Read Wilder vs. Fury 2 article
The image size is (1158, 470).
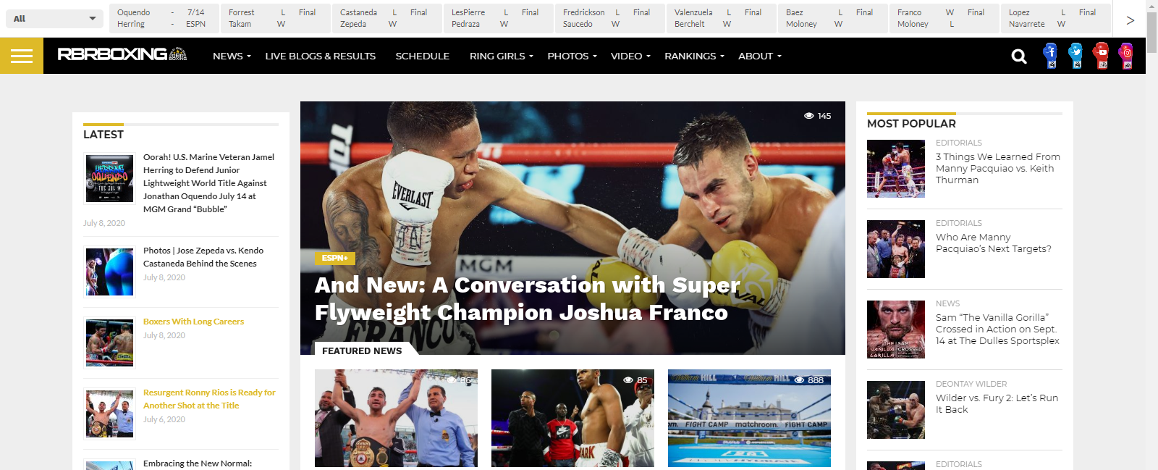click(x=997, y=403)
